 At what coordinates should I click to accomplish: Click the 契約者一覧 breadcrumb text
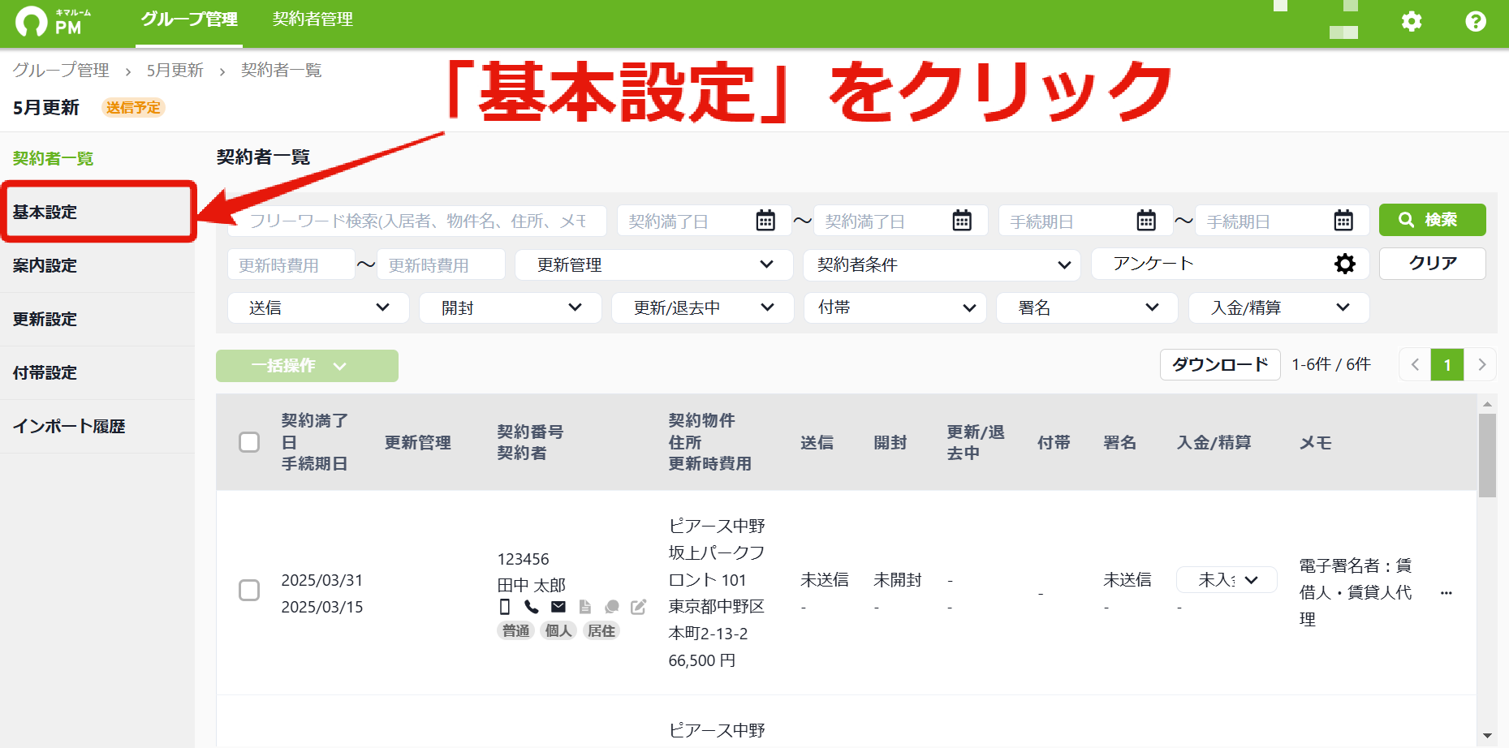point(281,71)
